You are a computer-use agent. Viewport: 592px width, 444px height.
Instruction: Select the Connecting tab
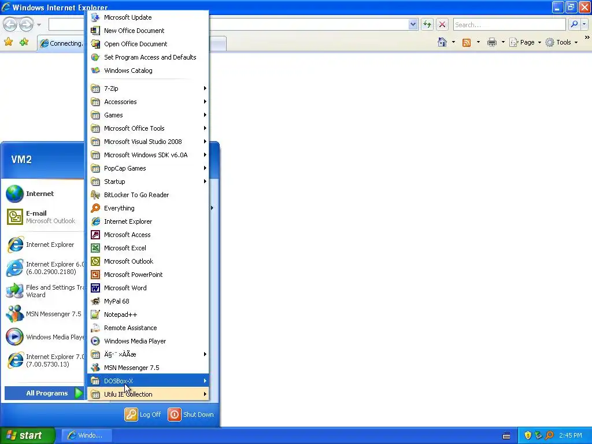pos(61,43)
